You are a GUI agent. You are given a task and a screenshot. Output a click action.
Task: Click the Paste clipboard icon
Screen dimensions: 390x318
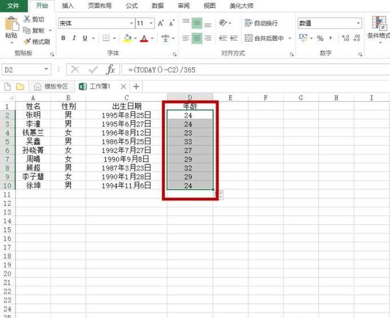11,25
